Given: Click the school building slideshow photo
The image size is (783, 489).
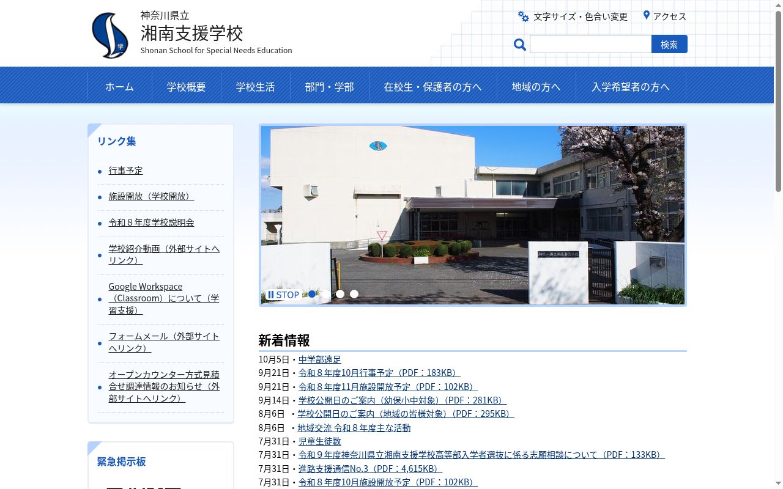Looking at the screenshot, I should pyautogui.click(x=473, y=215).
